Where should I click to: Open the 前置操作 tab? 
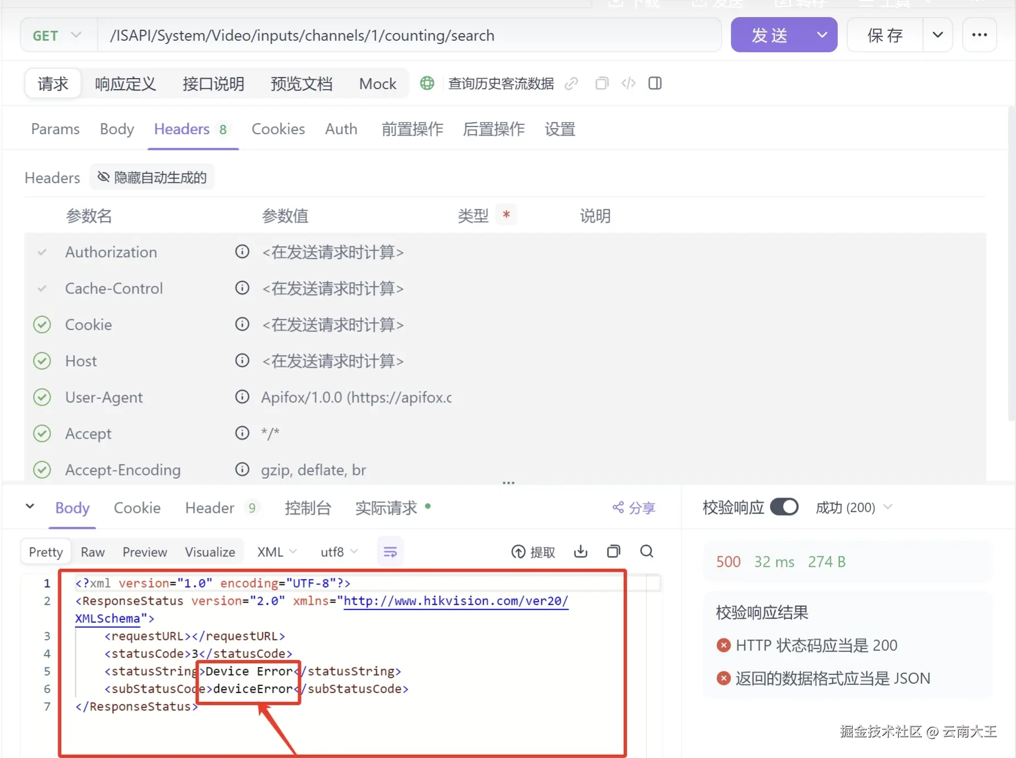point(413,129)
